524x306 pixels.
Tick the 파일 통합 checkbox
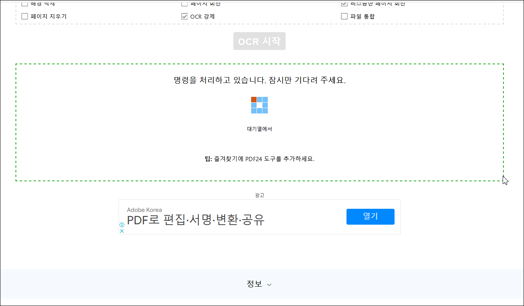click(344, 16)
